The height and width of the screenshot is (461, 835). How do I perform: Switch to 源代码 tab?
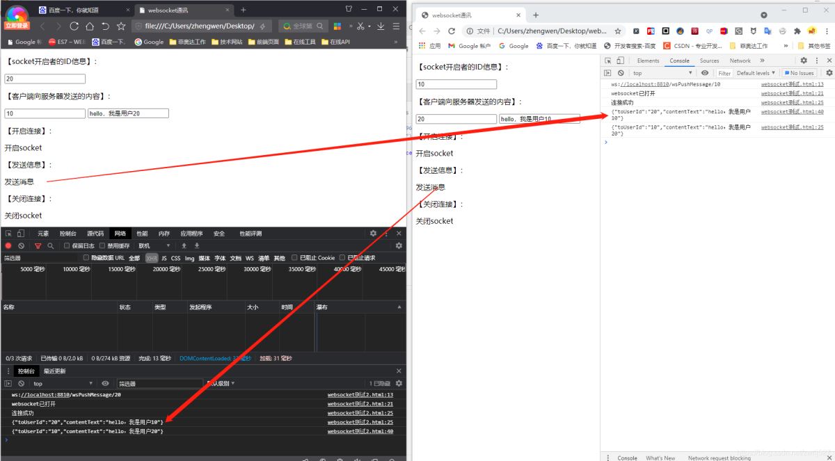[x=95, y=234]
